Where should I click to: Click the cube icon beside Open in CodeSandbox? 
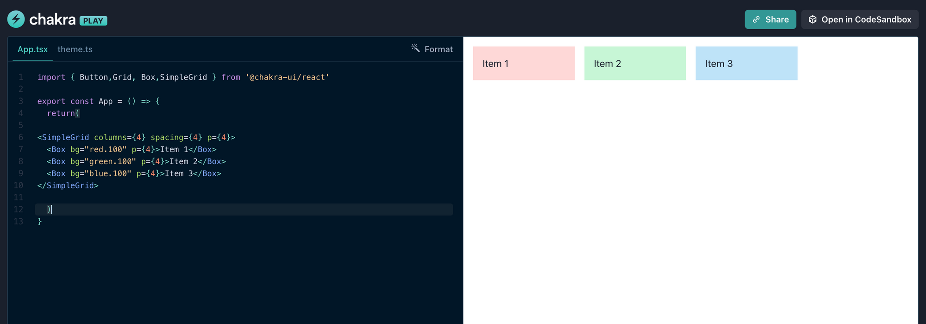(813, 19)
